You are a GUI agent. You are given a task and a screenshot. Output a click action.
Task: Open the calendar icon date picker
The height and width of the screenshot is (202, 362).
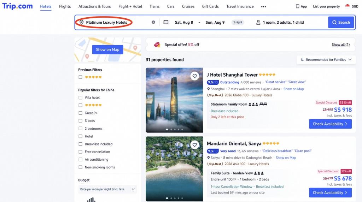tap(166, 22)
